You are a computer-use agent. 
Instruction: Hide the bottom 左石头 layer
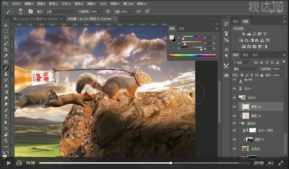[234, 148]
